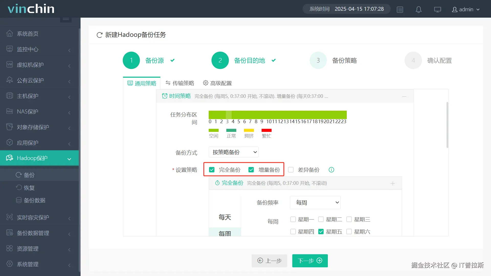Collapse the 时间策略 panel with minus icon
Screen dimensions: 491x276
(404, 96)
